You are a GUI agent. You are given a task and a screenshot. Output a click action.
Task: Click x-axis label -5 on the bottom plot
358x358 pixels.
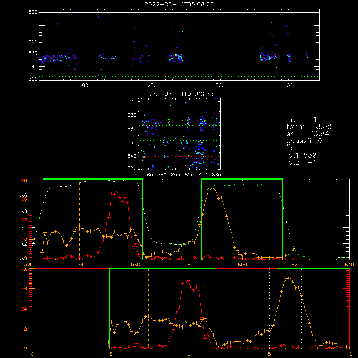pyautogui.click(x=109, y=354)
